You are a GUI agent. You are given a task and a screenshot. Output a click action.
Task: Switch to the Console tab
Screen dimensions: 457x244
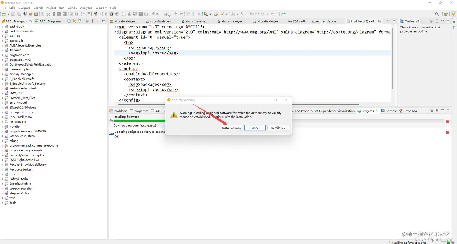tap(389, 111)
